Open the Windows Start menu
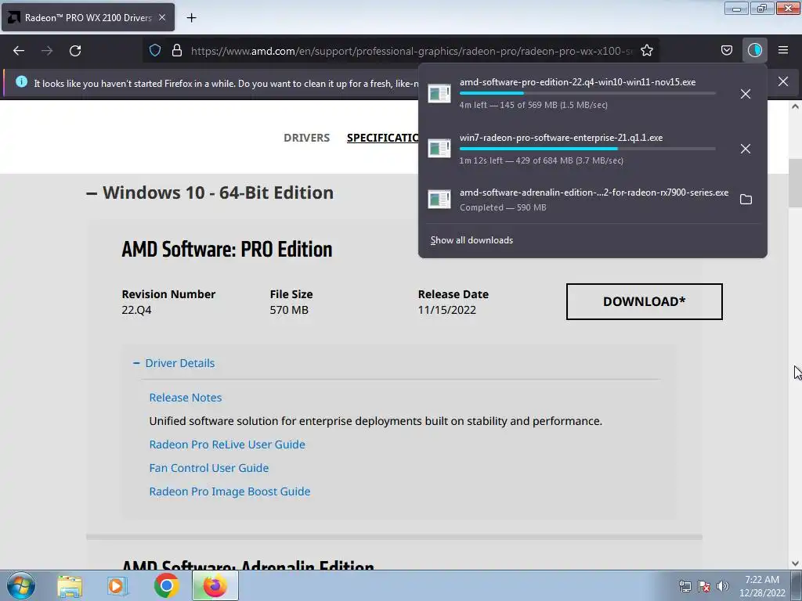 pos(21,585)
